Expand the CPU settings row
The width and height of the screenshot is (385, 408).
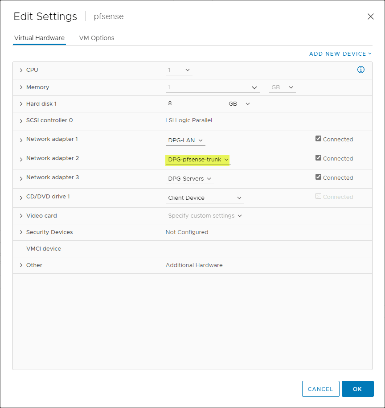[x=21, y=70]
